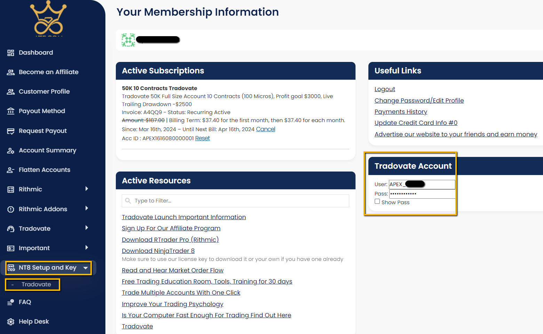This screenshot has height=334, width=543.
Task: Click Is Your Computer Fast Enough link
Action: [206, 315]
